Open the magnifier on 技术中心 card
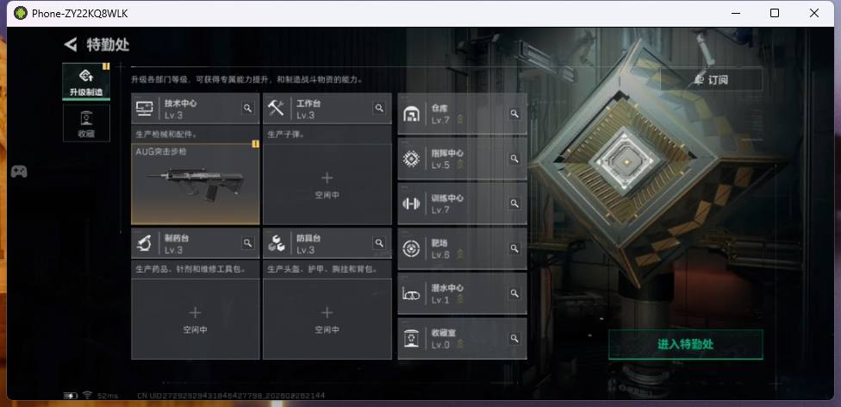 point(247,109)
